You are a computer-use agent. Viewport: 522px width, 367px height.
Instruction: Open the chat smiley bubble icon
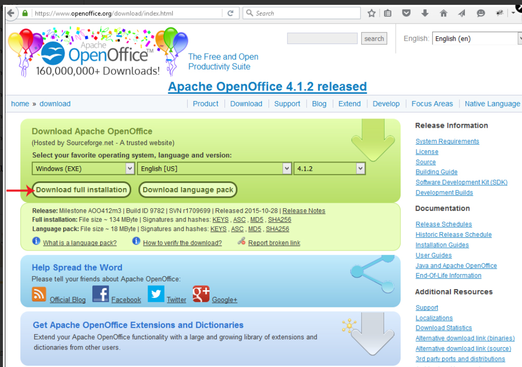[x=481, y=14]
